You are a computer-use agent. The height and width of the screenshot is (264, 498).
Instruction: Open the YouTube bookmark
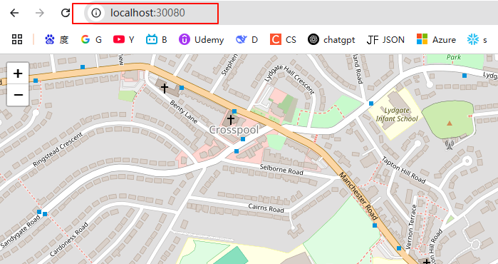click(123, 40)
